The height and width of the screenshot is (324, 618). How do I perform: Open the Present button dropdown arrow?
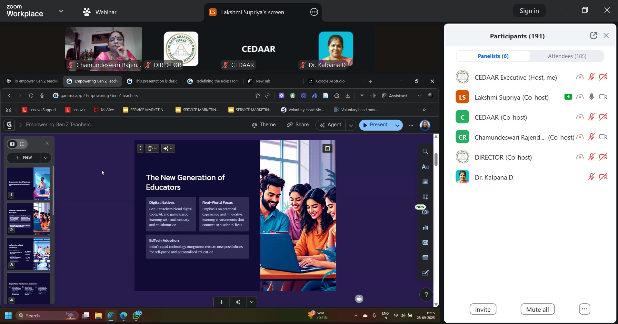pos(397,125)
